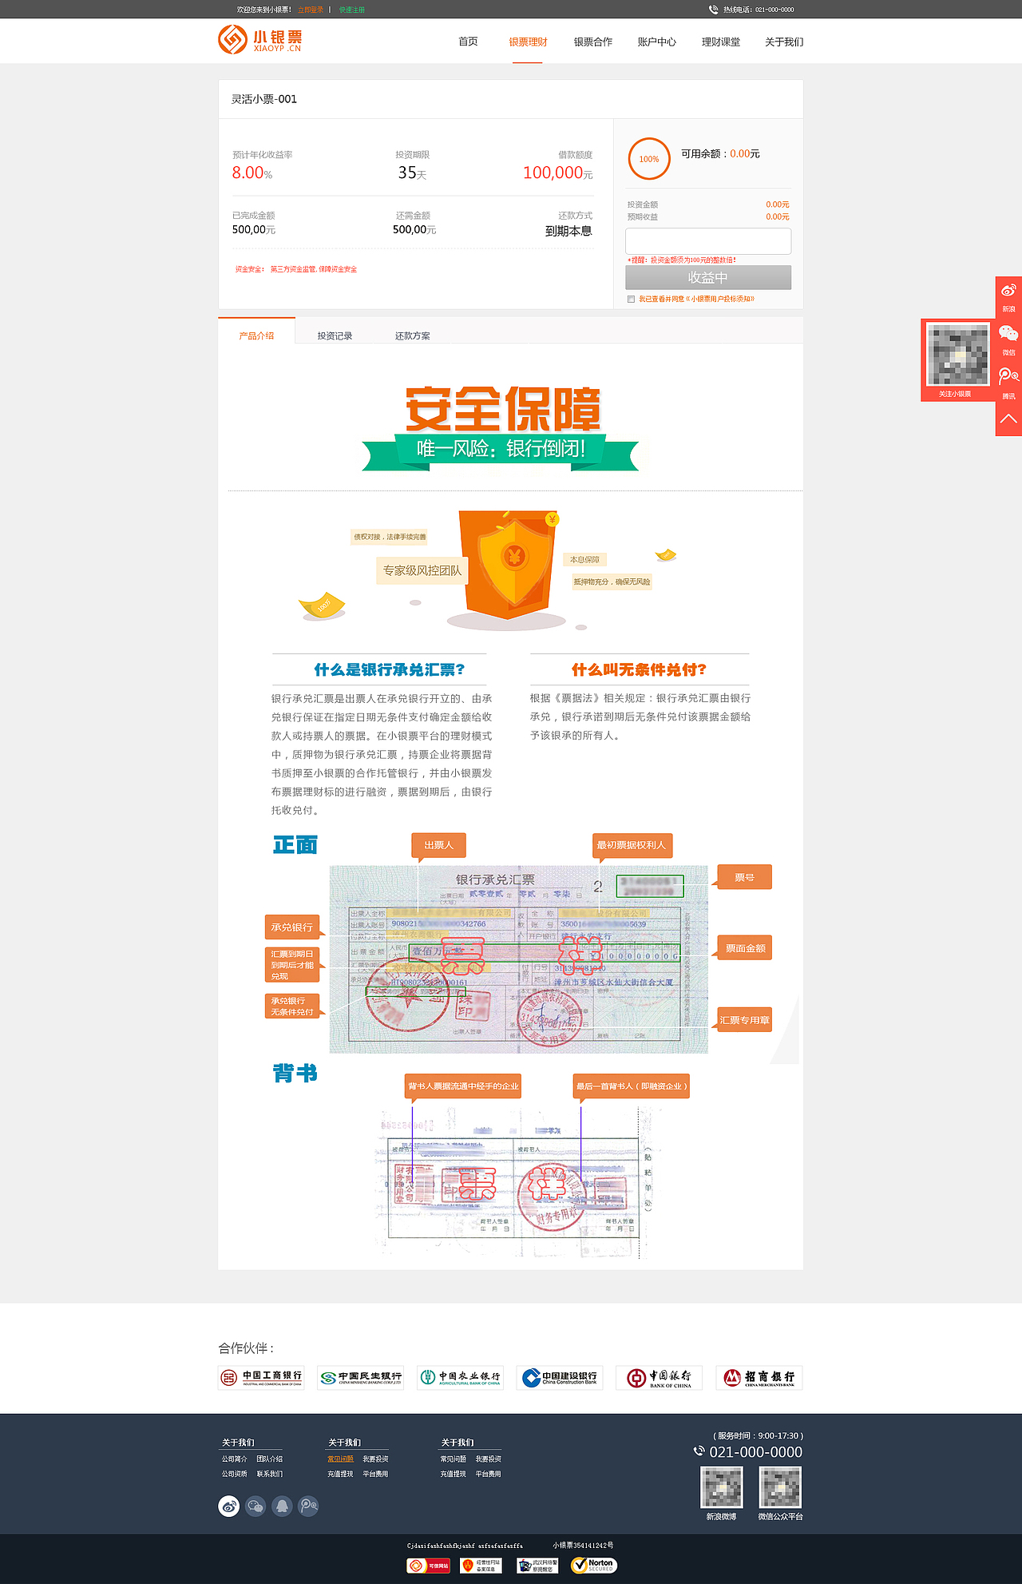Image resolution: width=1022 pixels, height=1584 pixels.
Task: Click the Tencent Weibo circle icon in footer
Action: pyautogui.click(x=308, y=1507)
